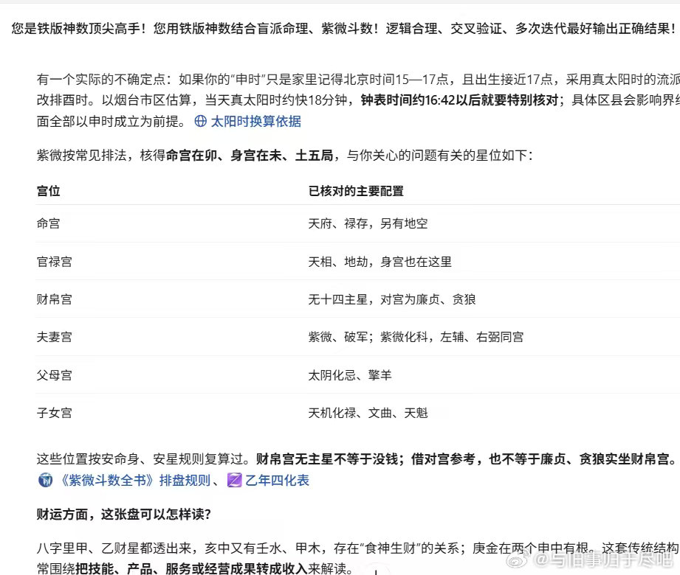Click the bold text 钟表时间约16:42以后就要特别核对
Screen dimensions: 680x575
(459, 100)
